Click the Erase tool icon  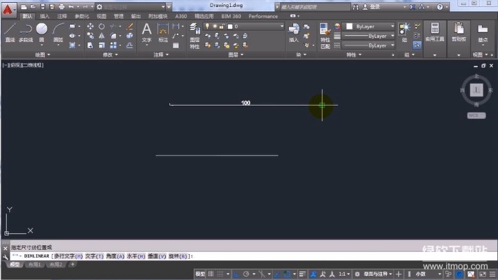pos(129,27)
